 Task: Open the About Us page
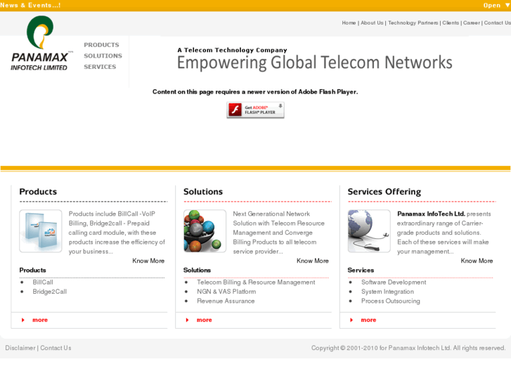tap(372, 22)
